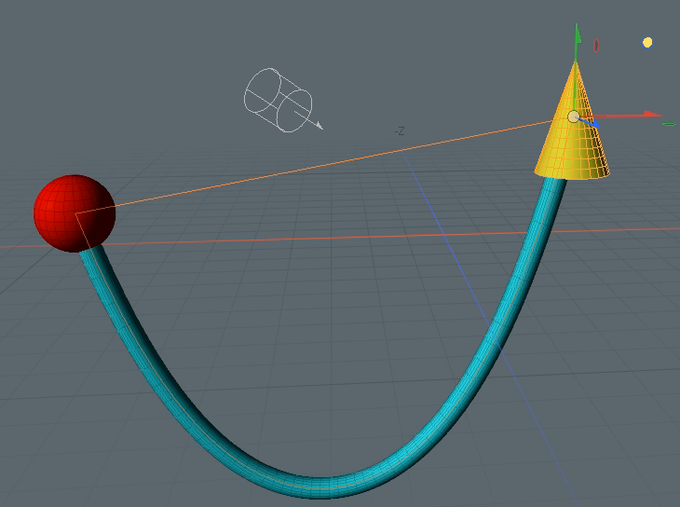Screen dimensions: 680x507
Task: Click the small green ring gizmo handle
Action: click(669, 123)
